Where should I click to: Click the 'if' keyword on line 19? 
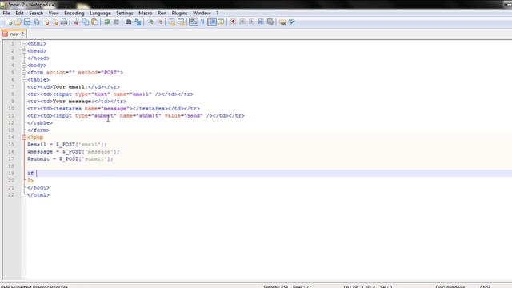30,173
